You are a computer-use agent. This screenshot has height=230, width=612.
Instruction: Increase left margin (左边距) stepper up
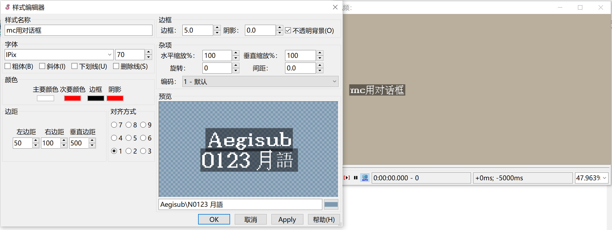[x=35, y=140]
